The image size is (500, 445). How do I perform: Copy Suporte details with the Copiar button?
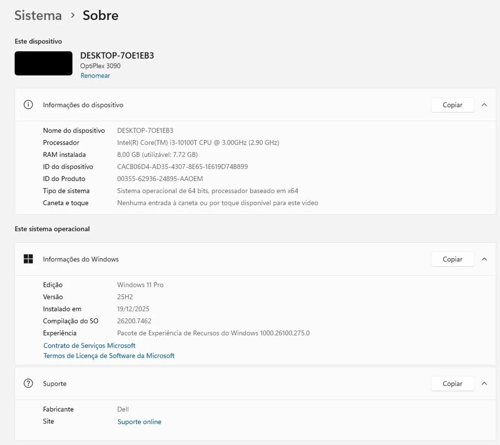(x=452, y=384)
